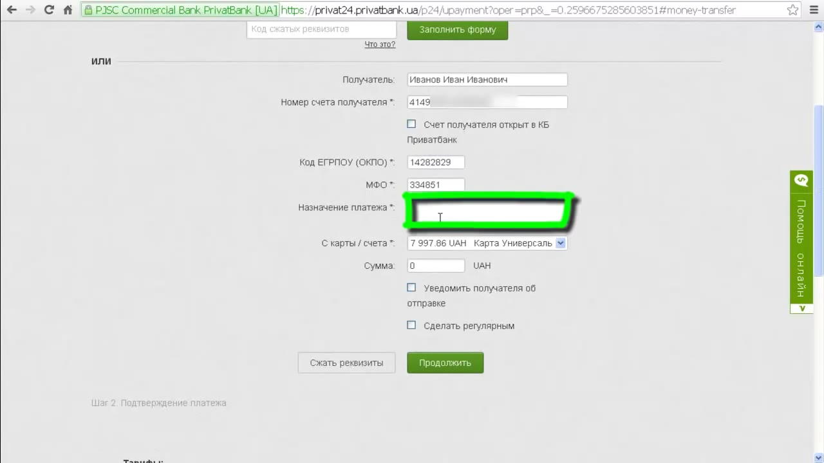Click the browser back arrow
824x463 pixels.
click(11, 10)
